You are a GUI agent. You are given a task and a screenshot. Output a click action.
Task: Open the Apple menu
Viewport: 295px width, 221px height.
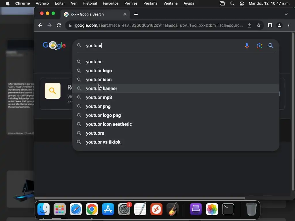[7, 3]
